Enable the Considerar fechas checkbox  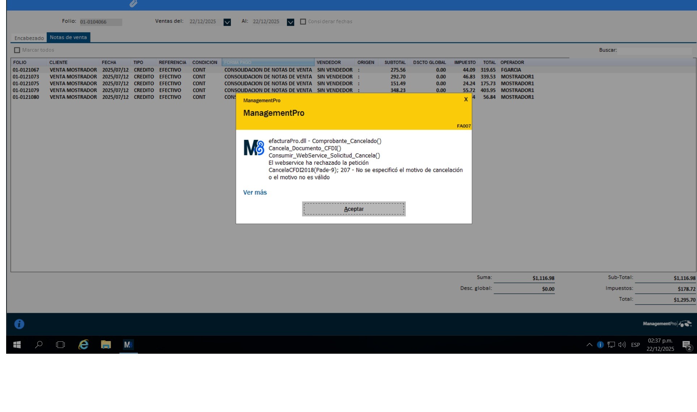tap(303, 22)
